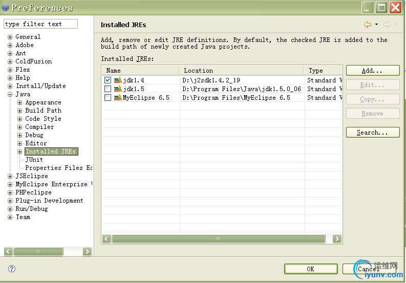
Task: Expand the Plug-in Development tree node
Action: pos(10,201)
